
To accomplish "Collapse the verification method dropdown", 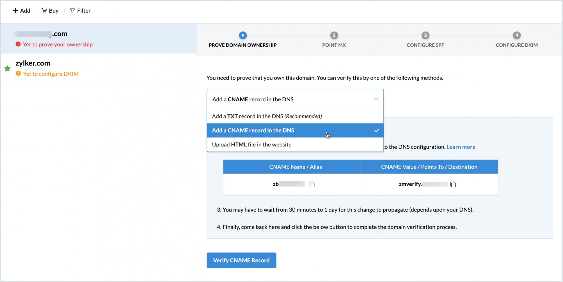I will (295, 99).
